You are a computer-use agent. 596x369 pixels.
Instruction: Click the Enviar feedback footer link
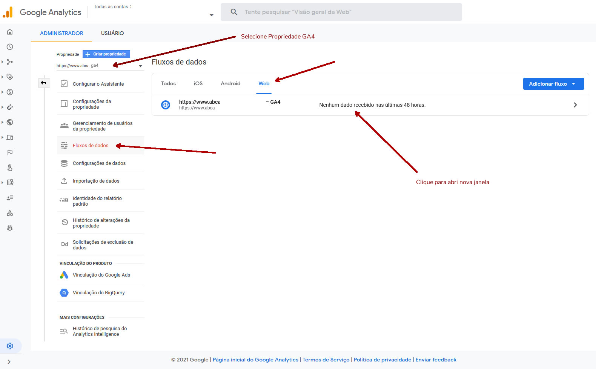tap(436, 360)
